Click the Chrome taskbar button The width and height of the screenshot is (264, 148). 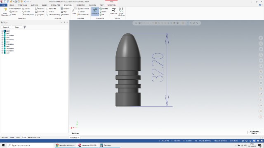[x=65, y=145]
